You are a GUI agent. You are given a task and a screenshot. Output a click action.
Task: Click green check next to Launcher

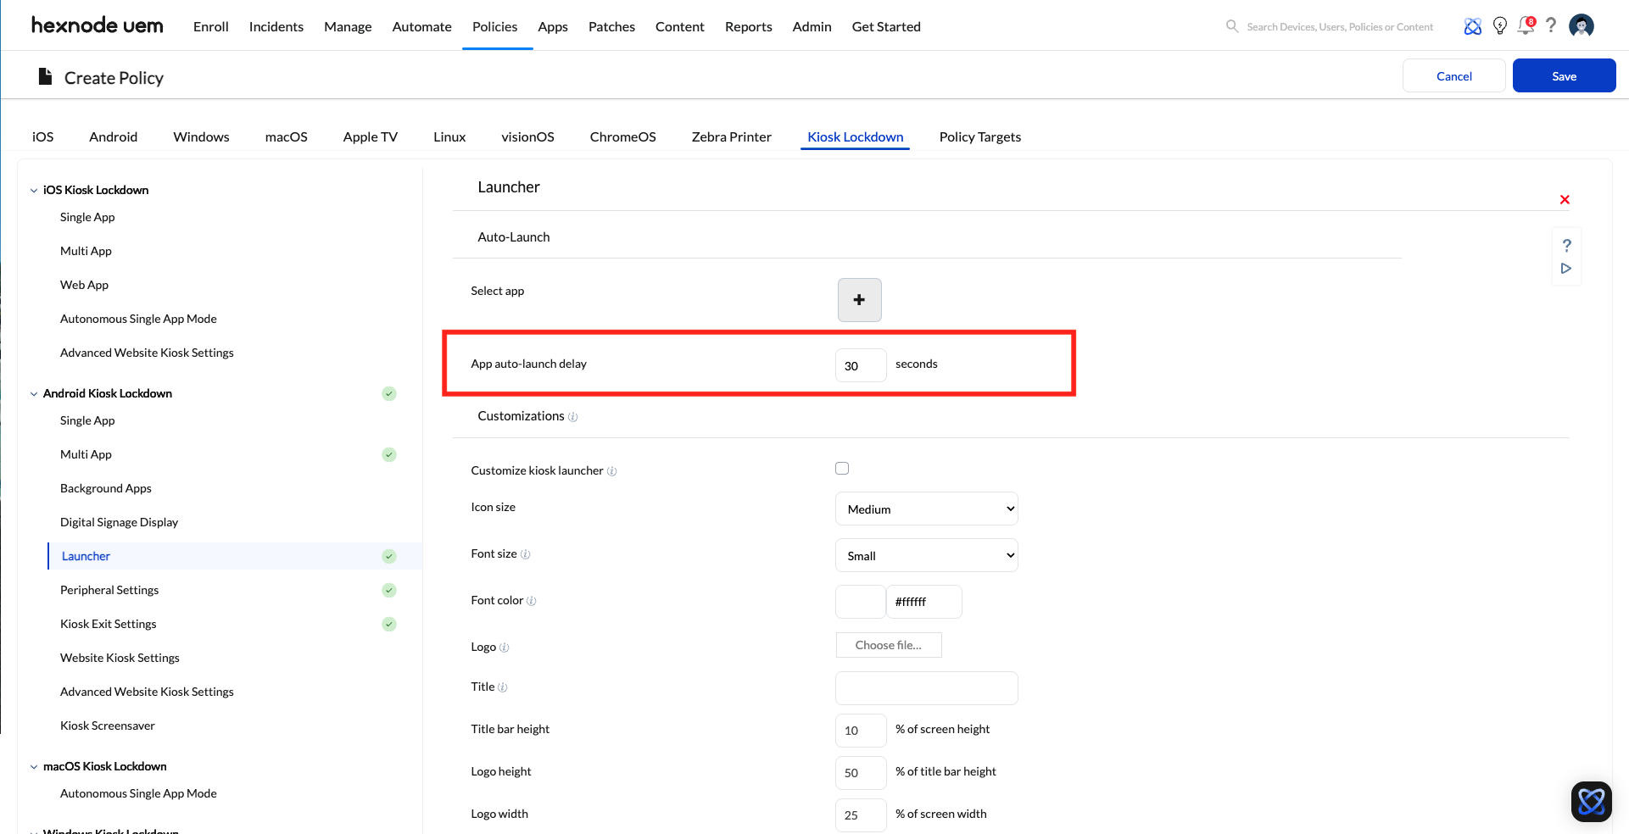tap(389, 556)
